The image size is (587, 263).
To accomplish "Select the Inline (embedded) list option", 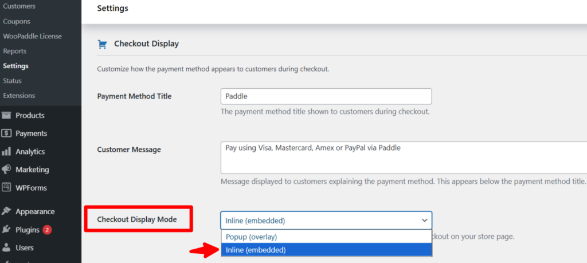I will click(x=326, y=250).
